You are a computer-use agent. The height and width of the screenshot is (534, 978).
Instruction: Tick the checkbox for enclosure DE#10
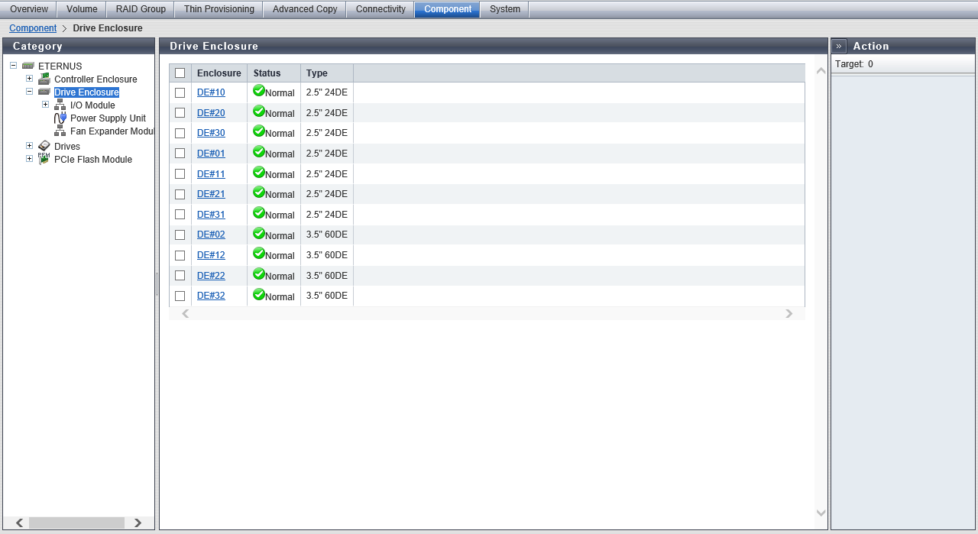180,92
